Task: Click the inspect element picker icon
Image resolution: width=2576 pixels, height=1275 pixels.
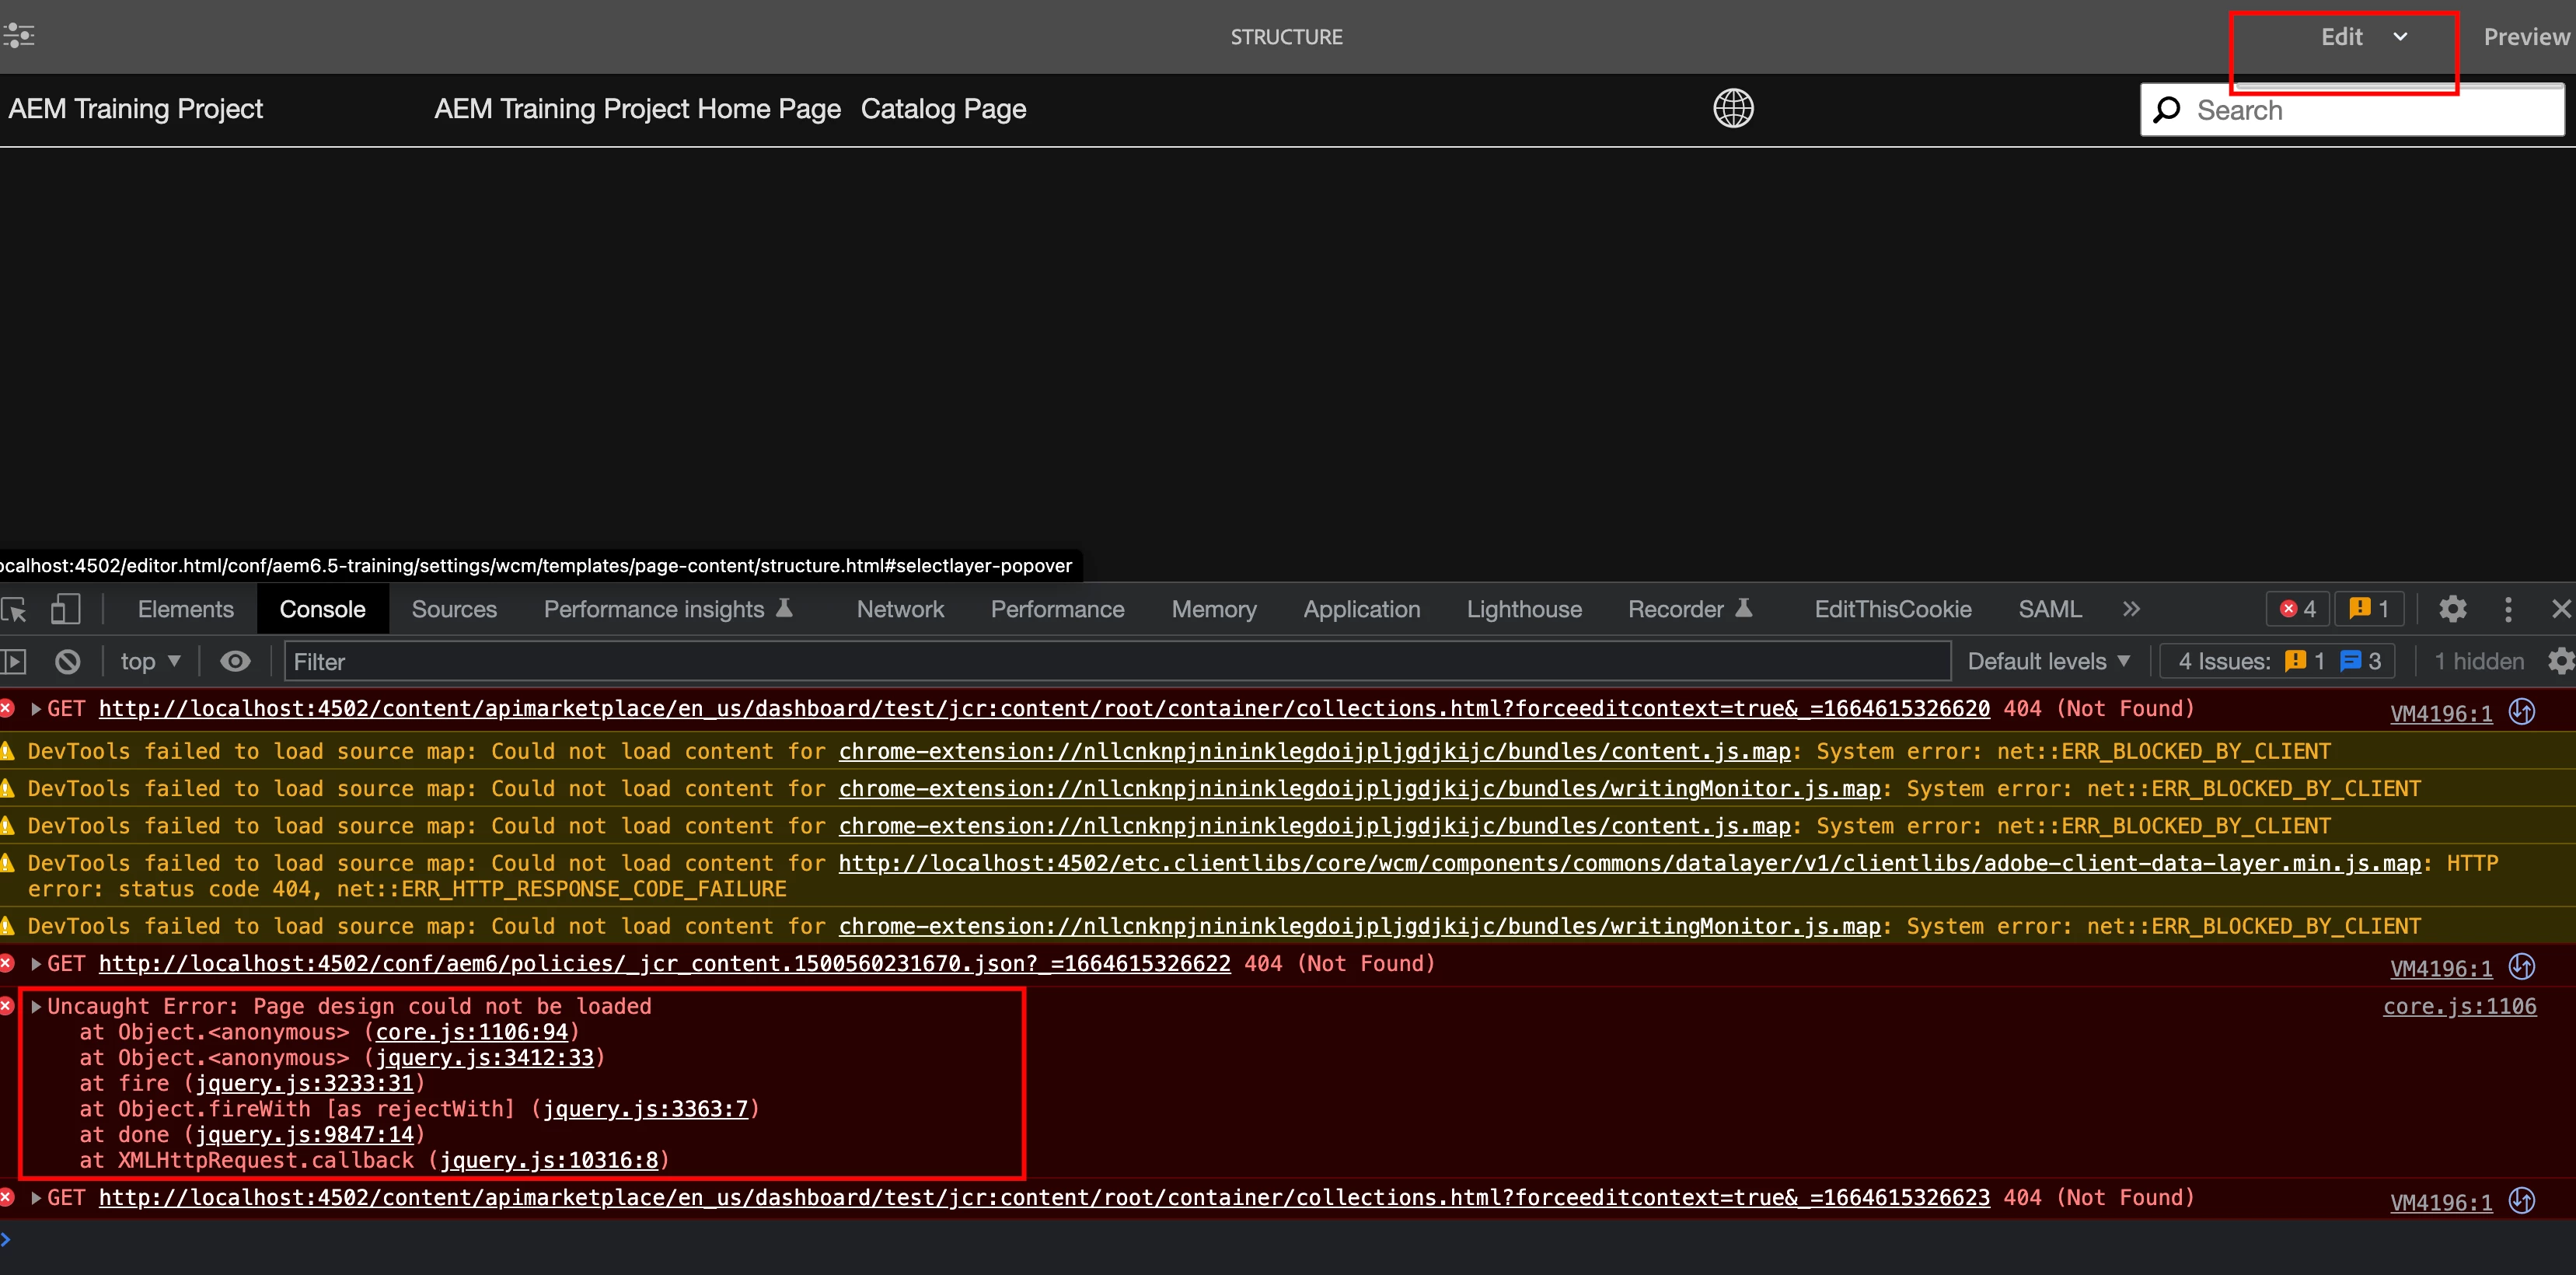Action: pyautogui.click(x=14, y=609)
